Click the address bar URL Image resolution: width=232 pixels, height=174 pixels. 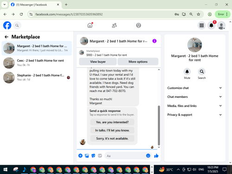pyautogui.click(x=69, y=14)
